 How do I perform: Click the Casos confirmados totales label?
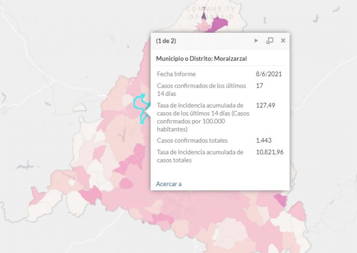(192, 140)
